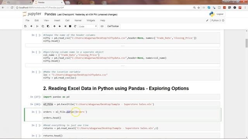Move selected cell up
The height and width of the screenshot is (139, 248).
click(x=54, y=26)
